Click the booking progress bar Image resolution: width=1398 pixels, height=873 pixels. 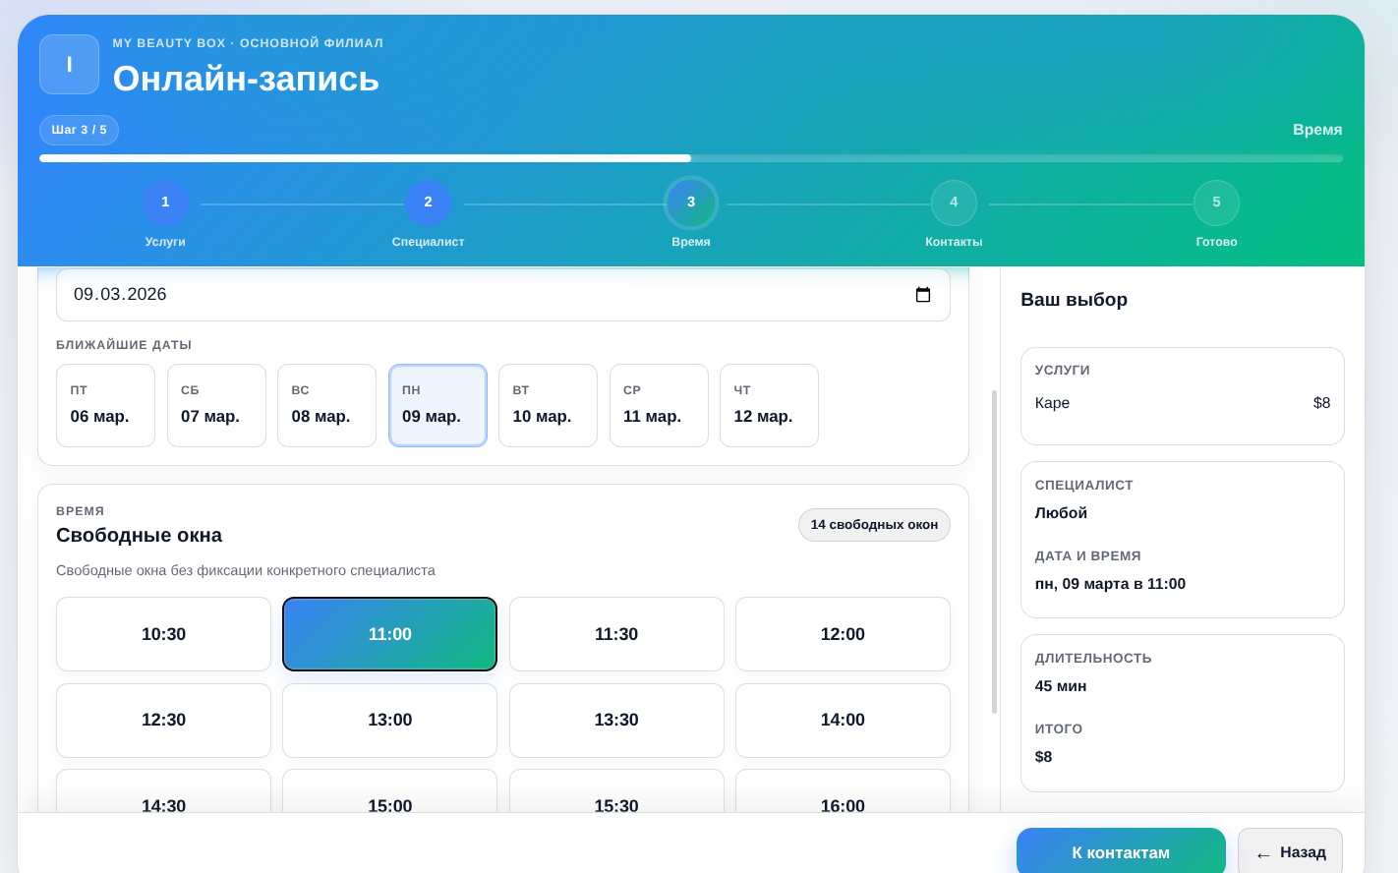[x=690, y=158]
